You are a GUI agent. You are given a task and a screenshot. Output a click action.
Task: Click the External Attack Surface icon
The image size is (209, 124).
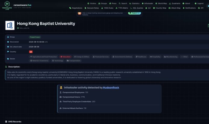point(61,108)
